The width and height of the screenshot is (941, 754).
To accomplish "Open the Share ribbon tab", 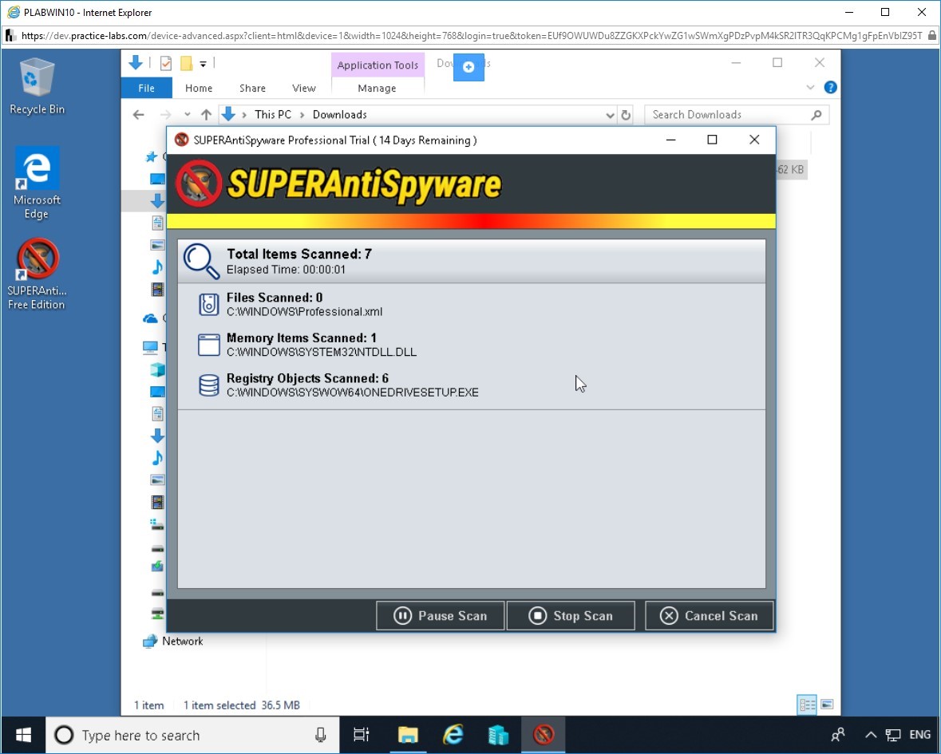I will click(x=253, y=89).
